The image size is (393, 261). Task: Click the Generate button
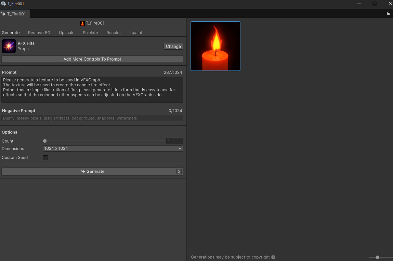[x=92, y=171]
